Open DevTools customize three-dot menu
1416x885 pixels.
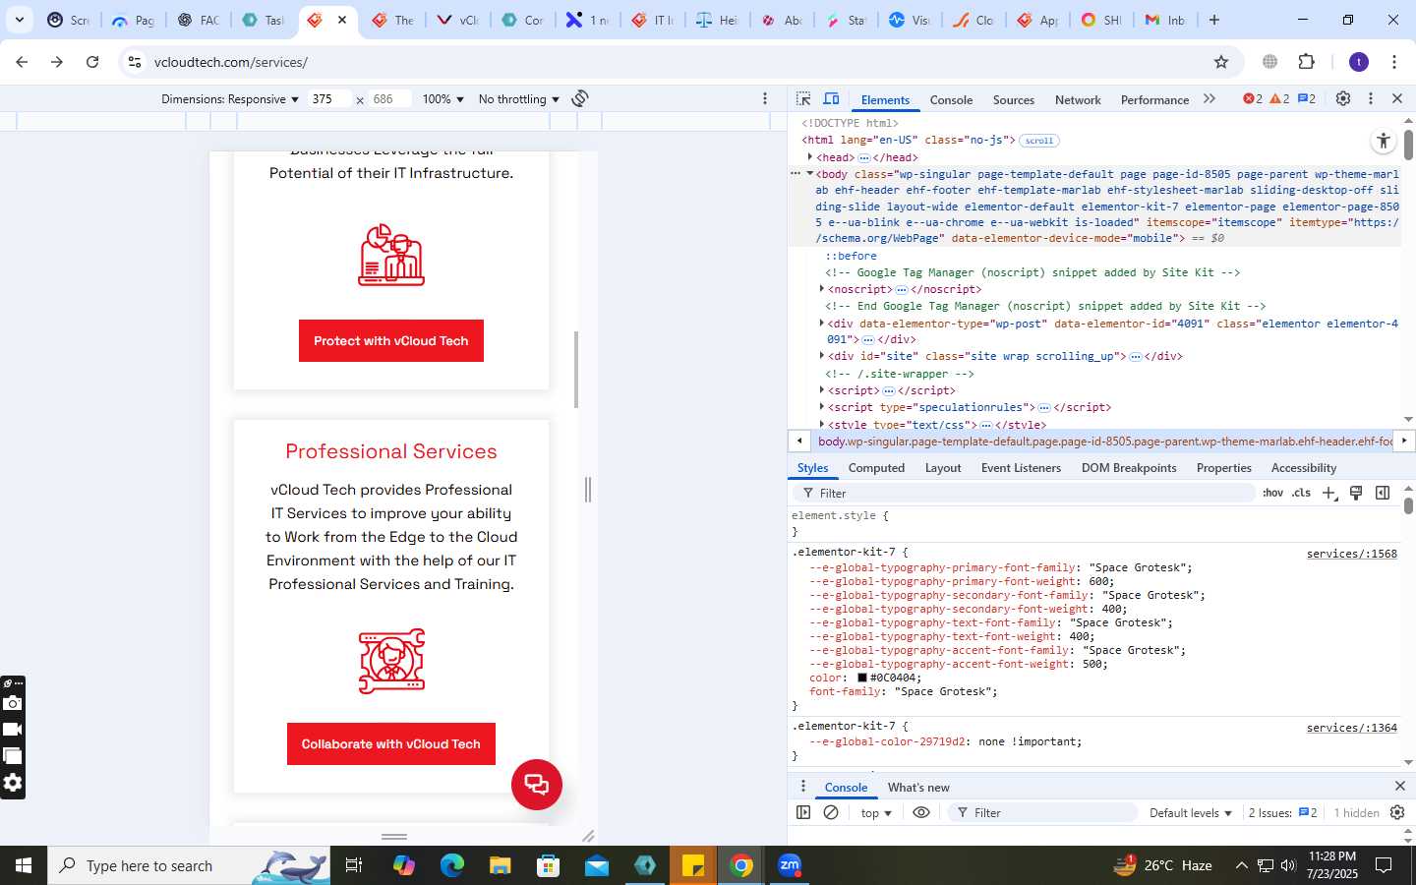click(1371, 98)
